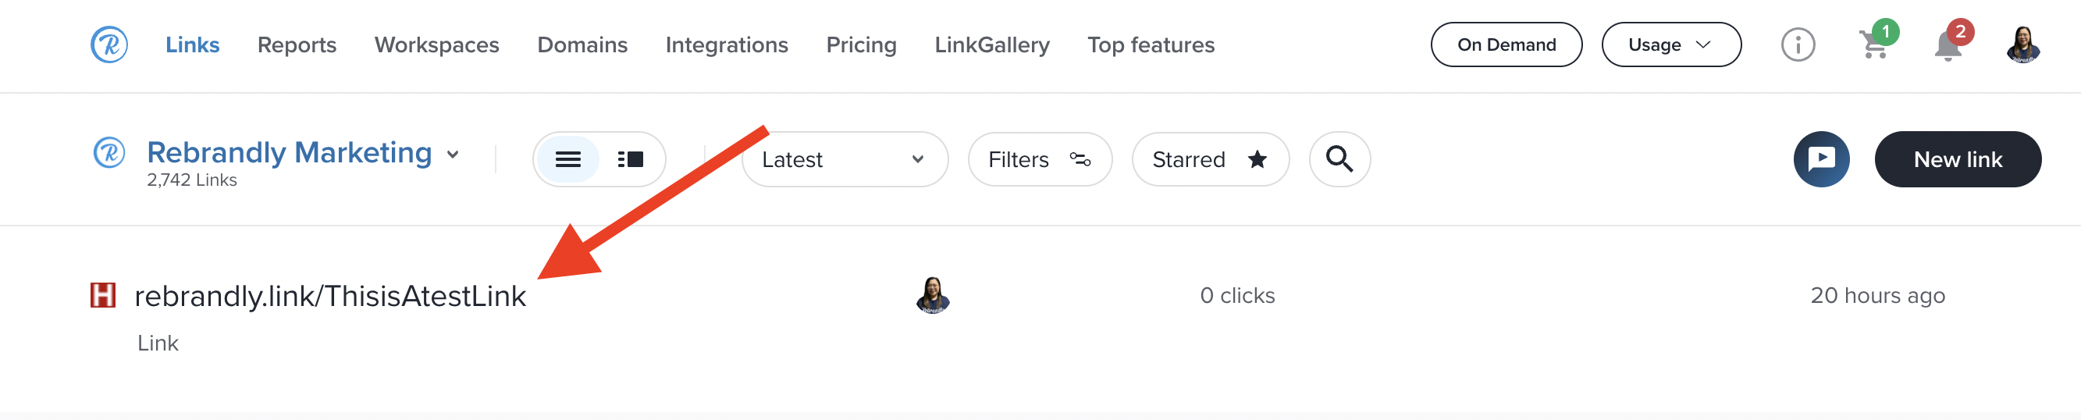Click the red H favicon of link
2081x420 pixels.
point(102,295)
